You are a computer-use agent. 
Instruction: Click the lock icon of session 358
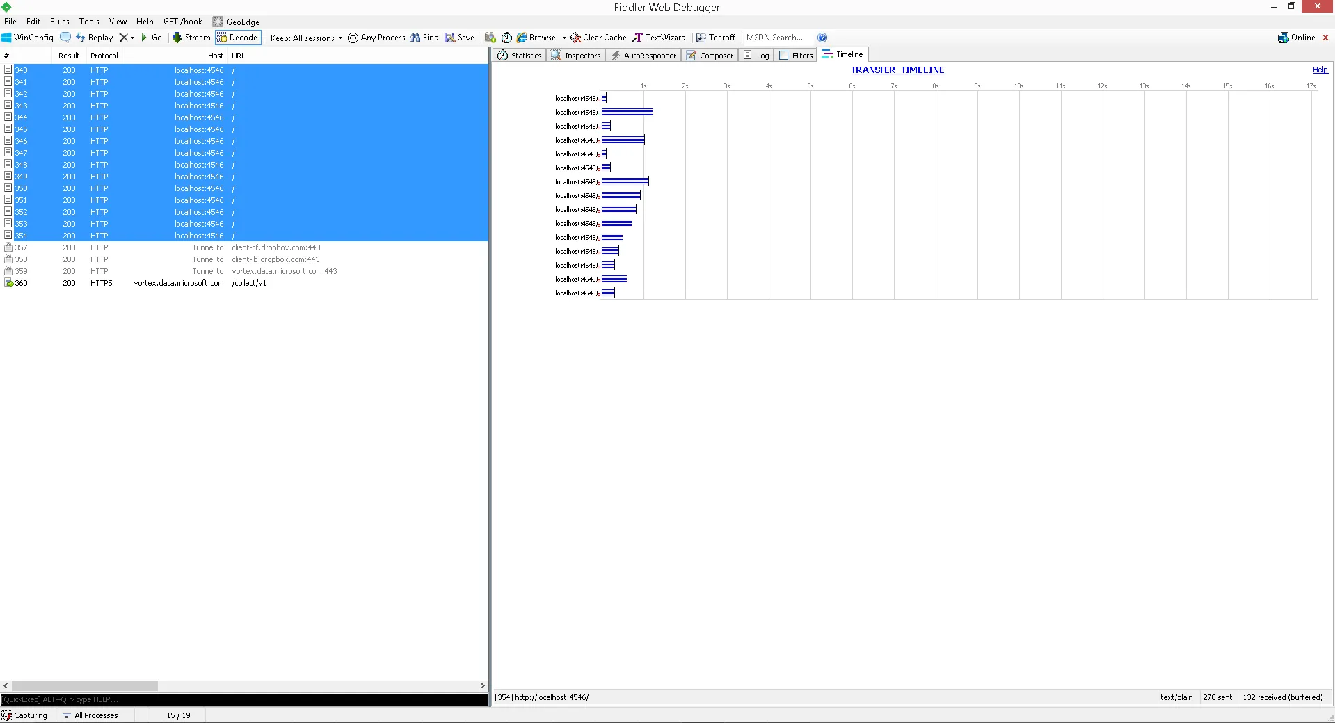point(8,259)
